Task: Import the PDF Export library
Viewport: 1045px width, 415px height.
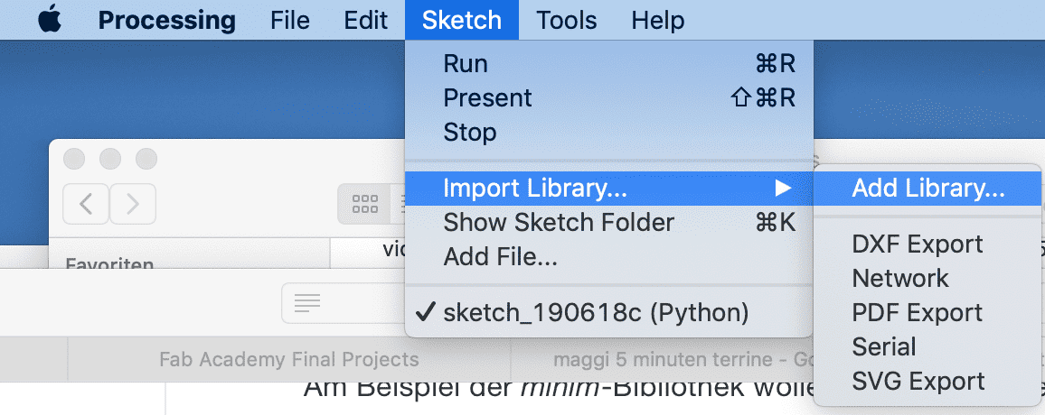Action: click(x=917, y=313)
